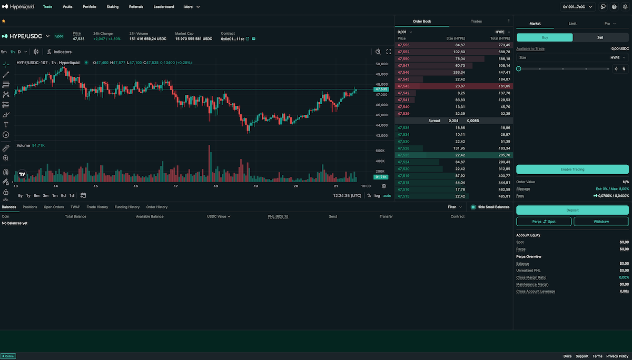The width and height of the screenshot is (632, 360).
Task: Toggle percent scale on chart
Action: click(x=369, y=195)
